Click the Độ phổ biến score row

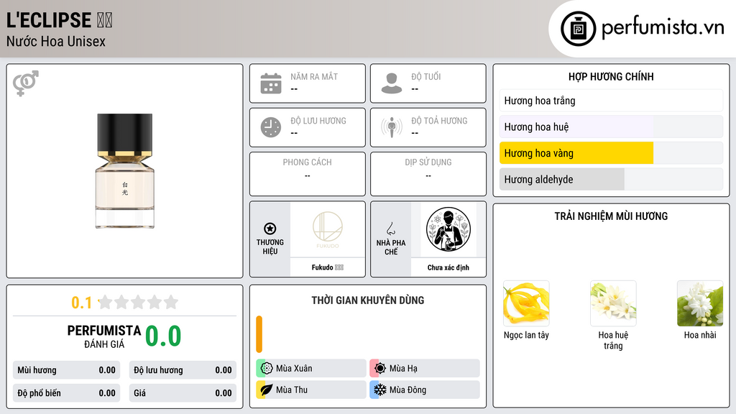[x=67, y=393]
